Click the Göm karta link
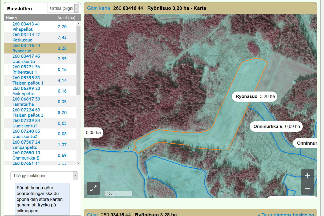Image resolution: width=324 pixels, height=216 pixels. [99, 8]
